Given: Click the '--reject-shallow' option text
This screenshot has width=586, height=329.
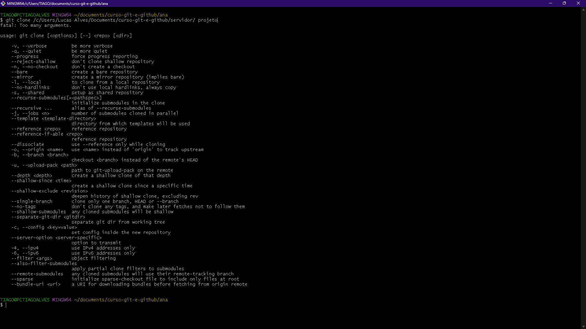Looking at the screenshot, I should 33,62.
